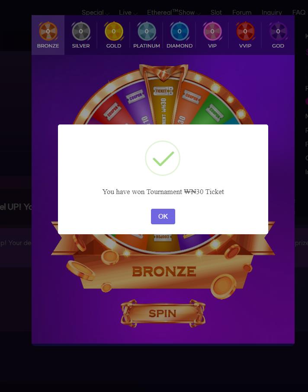
Task: Expand the Ethereal Show dropdown
Action: point(173,12)
